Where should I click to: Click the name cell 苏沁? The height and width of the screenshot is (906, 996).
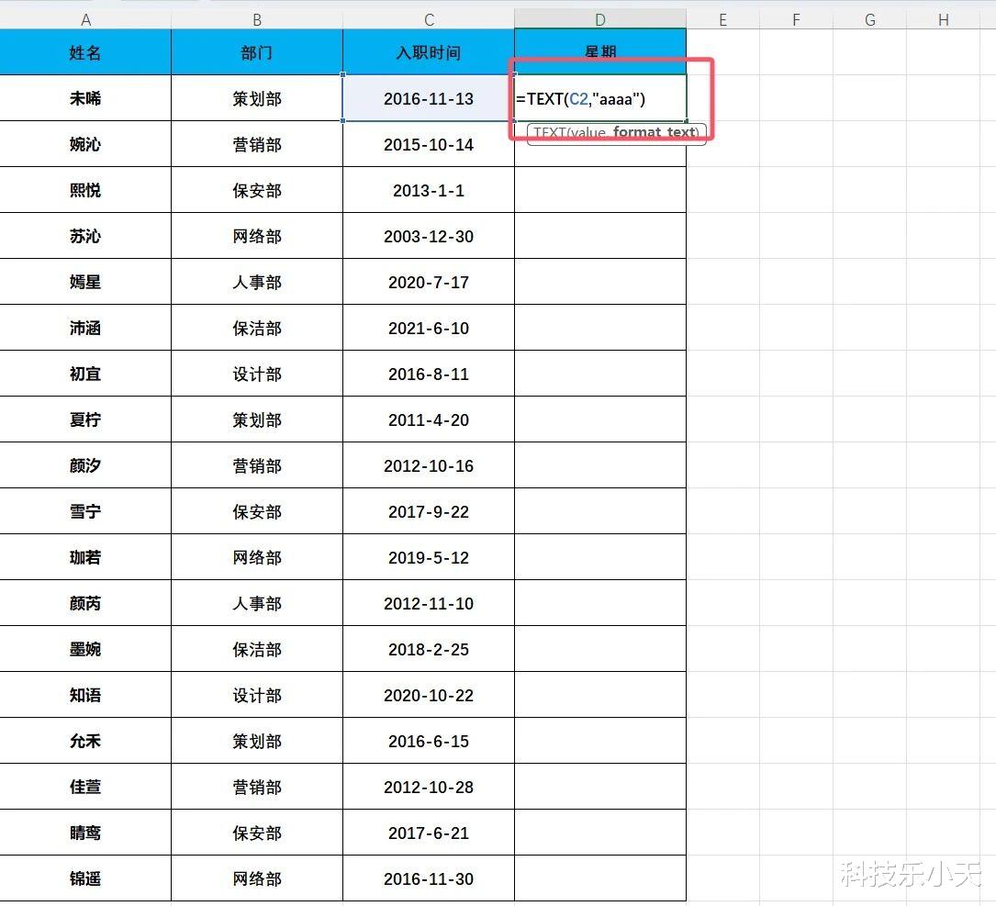(85, 236)
